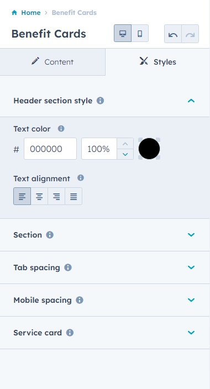Open info tooltip beside Header section style

tap(100, 101)
